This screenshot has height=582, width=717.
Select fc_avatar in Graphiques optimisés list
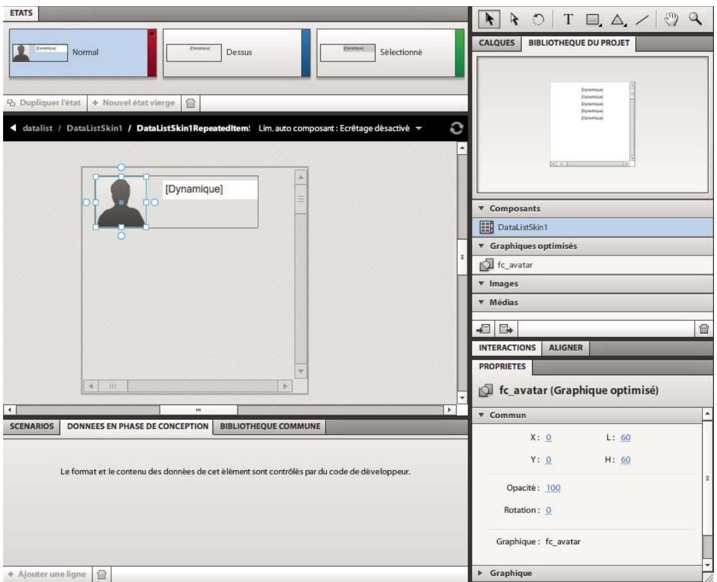coord(592,265)
